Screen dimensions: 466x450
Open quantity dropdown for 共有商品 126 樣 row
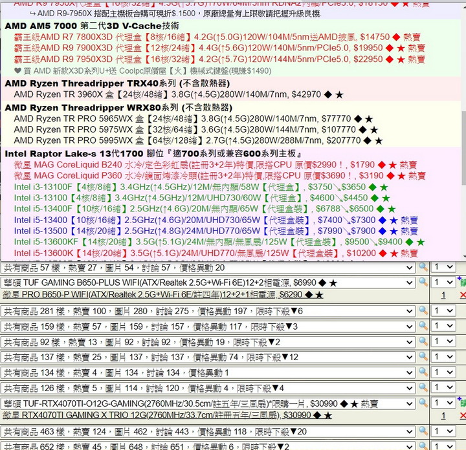[x=443, y=387]
